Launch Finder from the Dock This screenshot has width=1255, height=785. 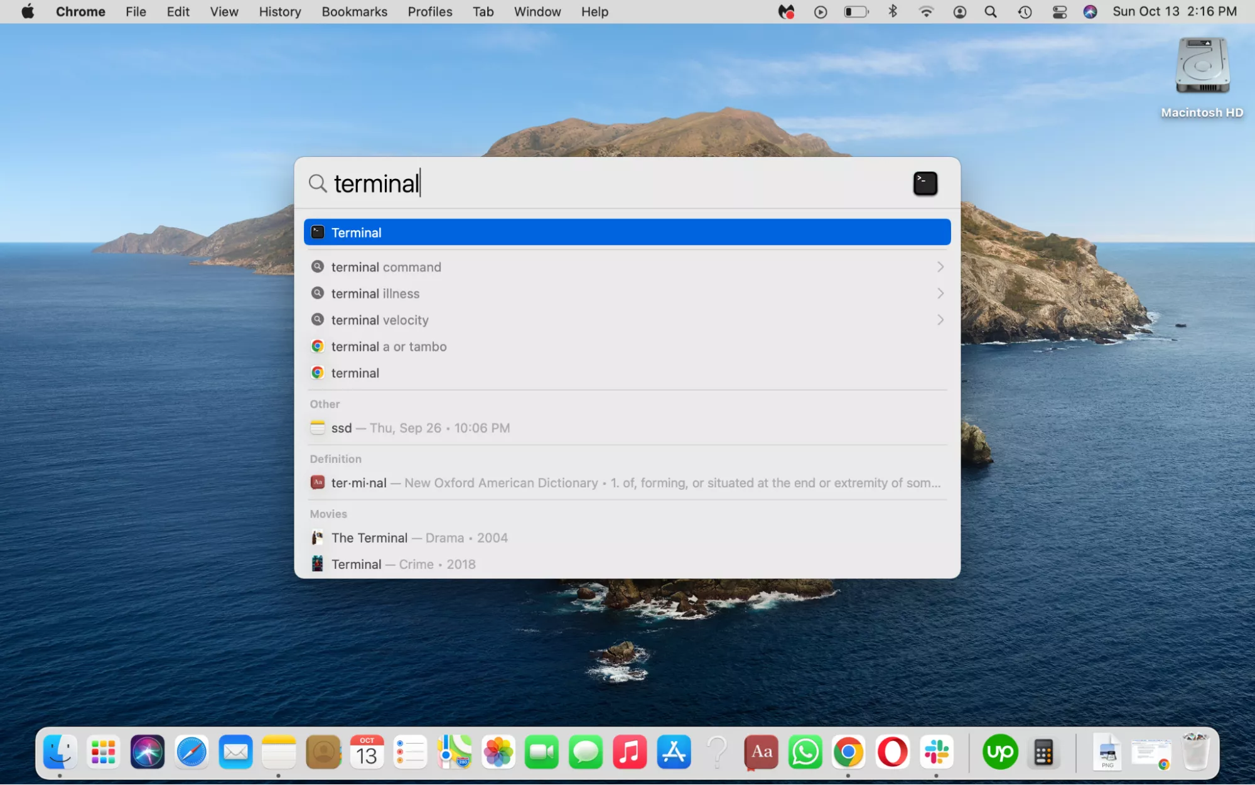point(60,752)
